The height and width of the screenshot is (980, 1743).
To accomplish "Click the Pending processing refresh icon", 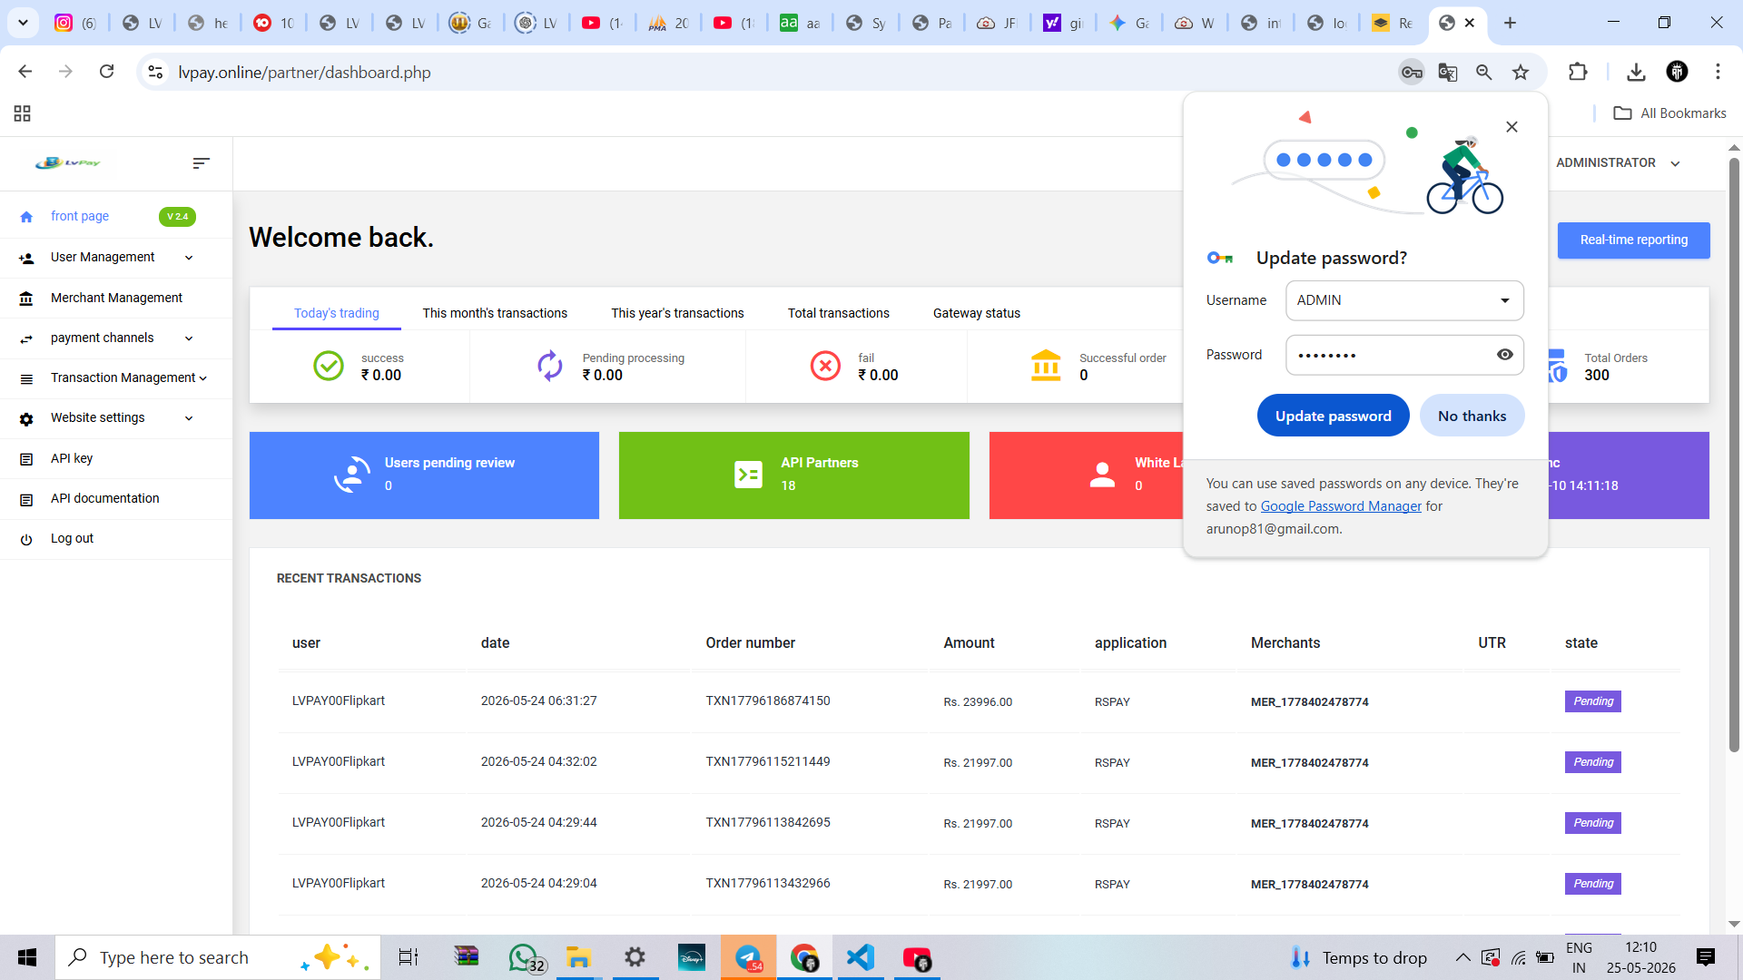I will [x=549, y=366].
